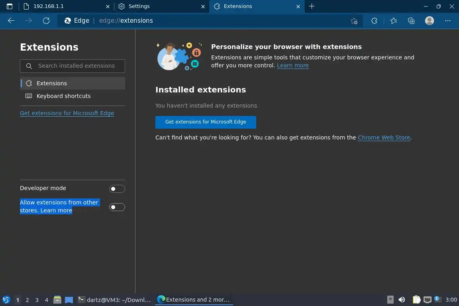This screenshot has height=306, width=459.
Task: Open the profile avatar menu
Action: 430,20
